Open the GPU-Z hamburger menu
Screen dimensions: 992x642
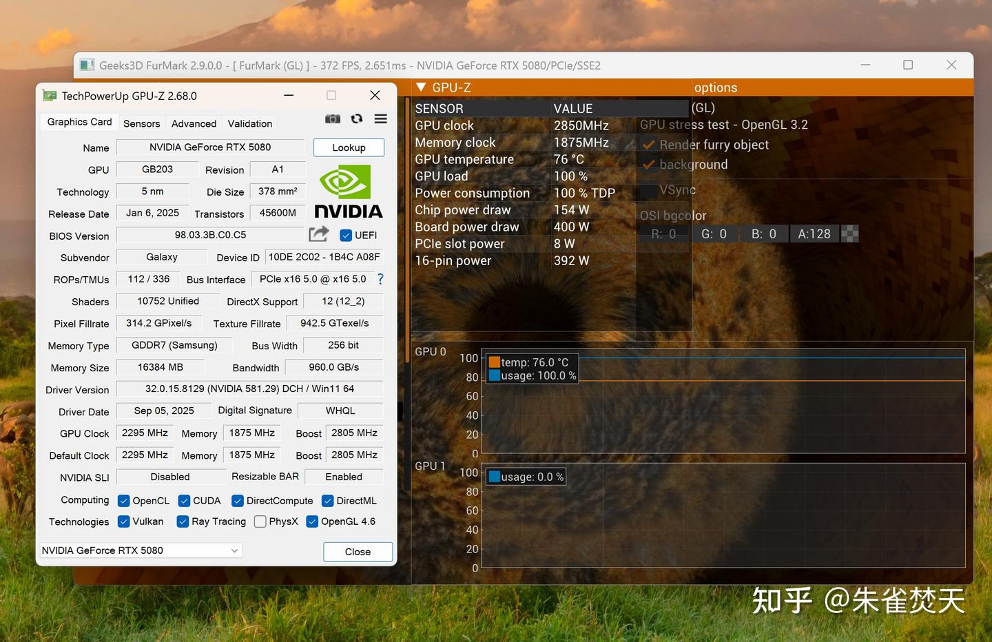(x=380, y=119)
